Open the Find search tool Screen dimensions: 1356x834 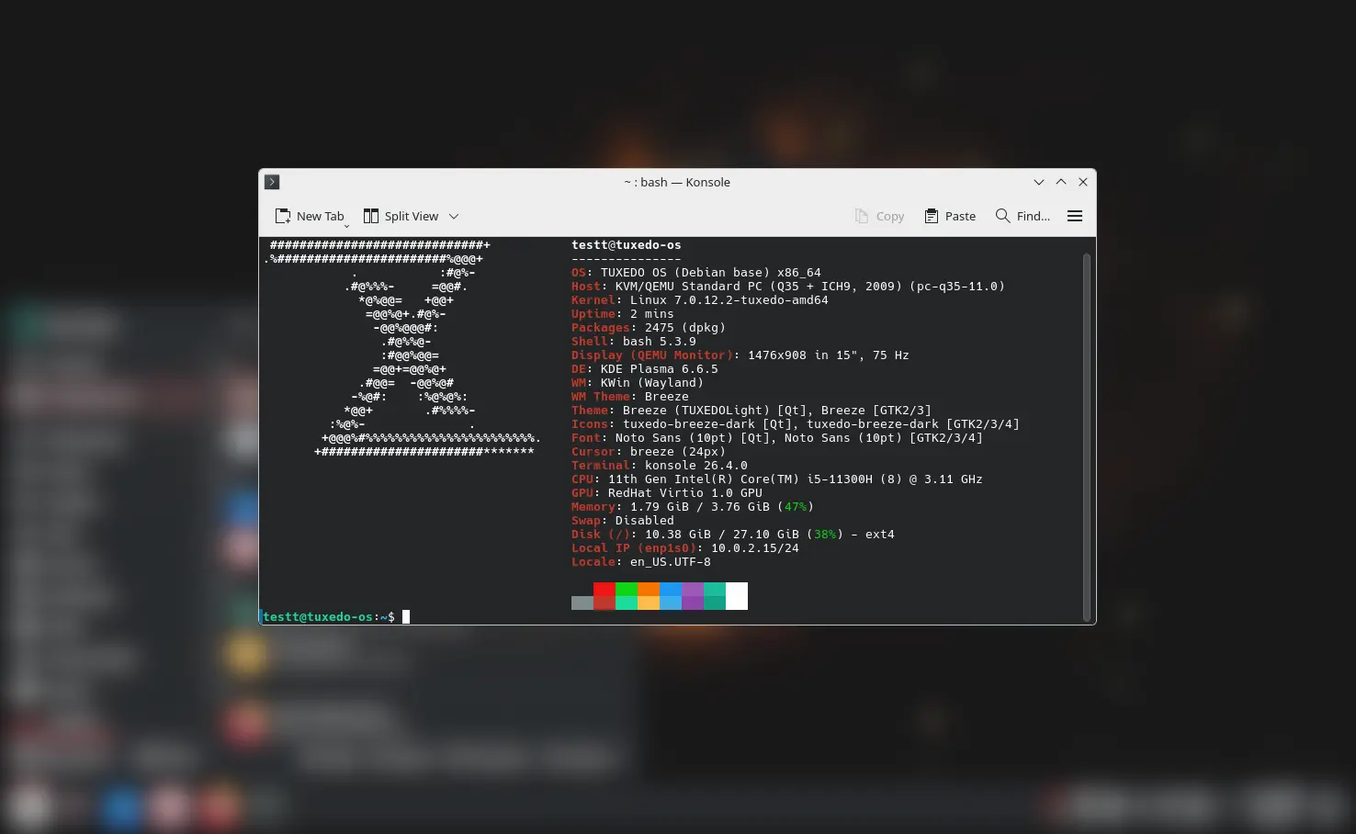[x=1023, y=216]
